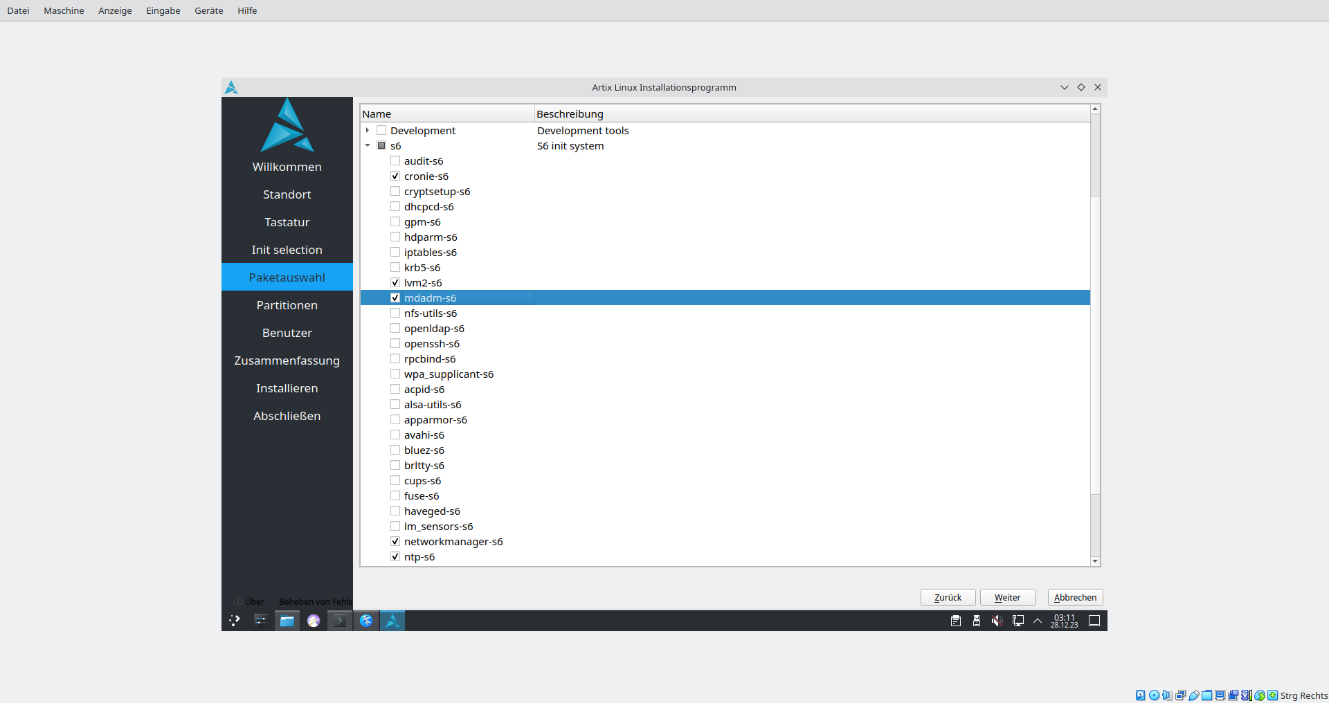Open the file manager from the taskbar
The width and height of the screenshot is (1329, 703).
(287, 621)
